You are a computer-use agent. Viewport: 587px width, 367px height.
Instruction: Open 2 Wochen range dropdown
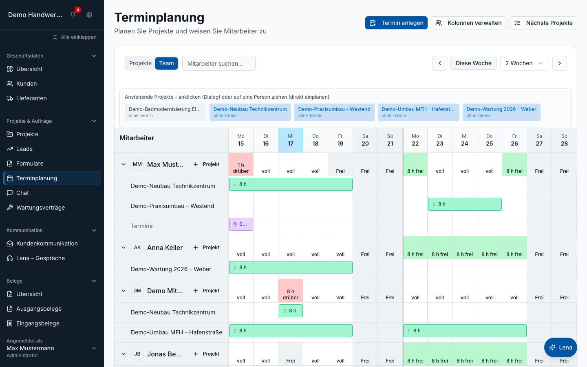point(524,63)
